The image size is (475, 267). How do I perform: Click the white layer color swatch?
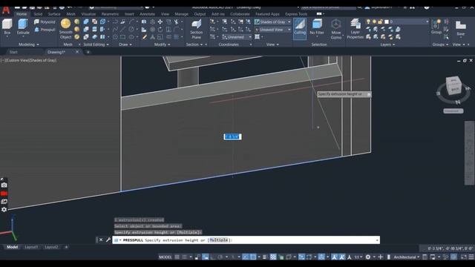coord(387,22)
